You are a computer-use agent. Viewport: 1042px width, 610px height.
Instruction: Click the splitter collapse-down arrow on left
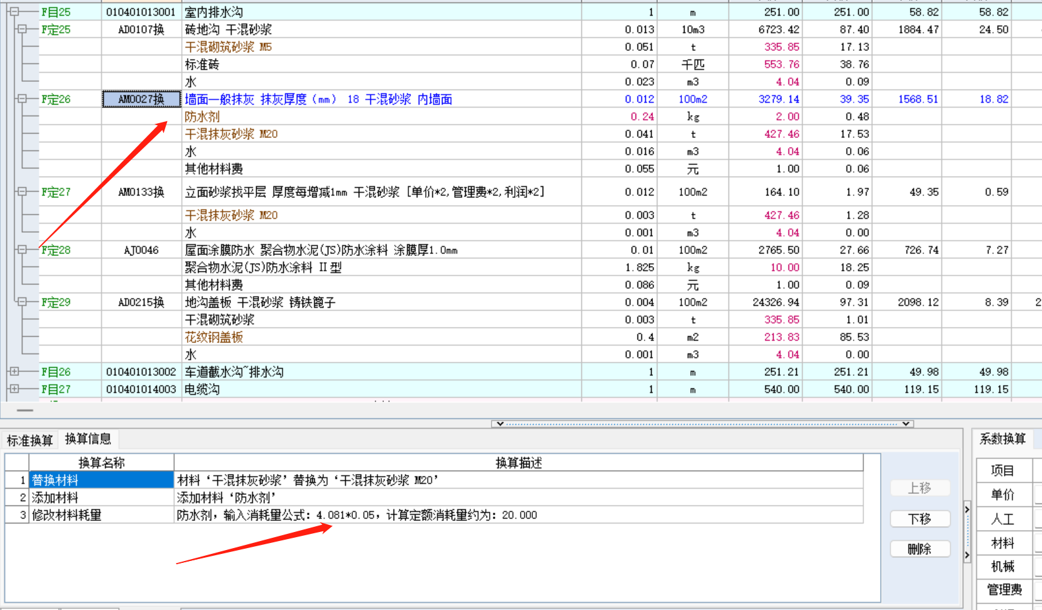point(499,424)
